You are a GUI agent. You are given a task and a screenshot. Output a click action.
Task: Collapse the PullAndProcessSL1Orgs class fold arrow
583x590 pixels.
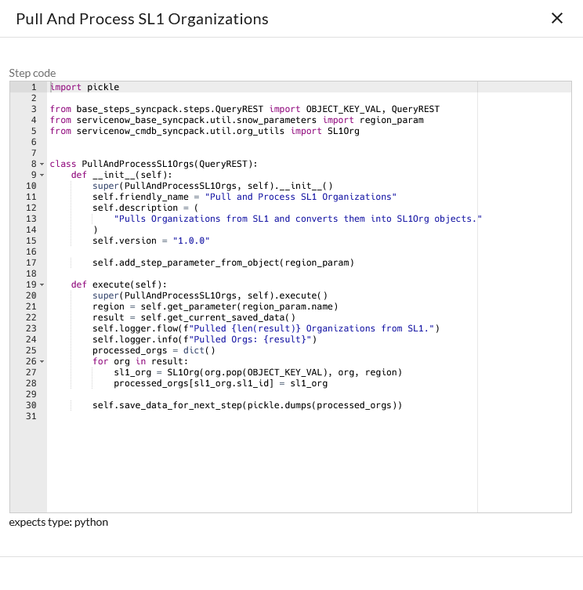[x=42, y=164]
